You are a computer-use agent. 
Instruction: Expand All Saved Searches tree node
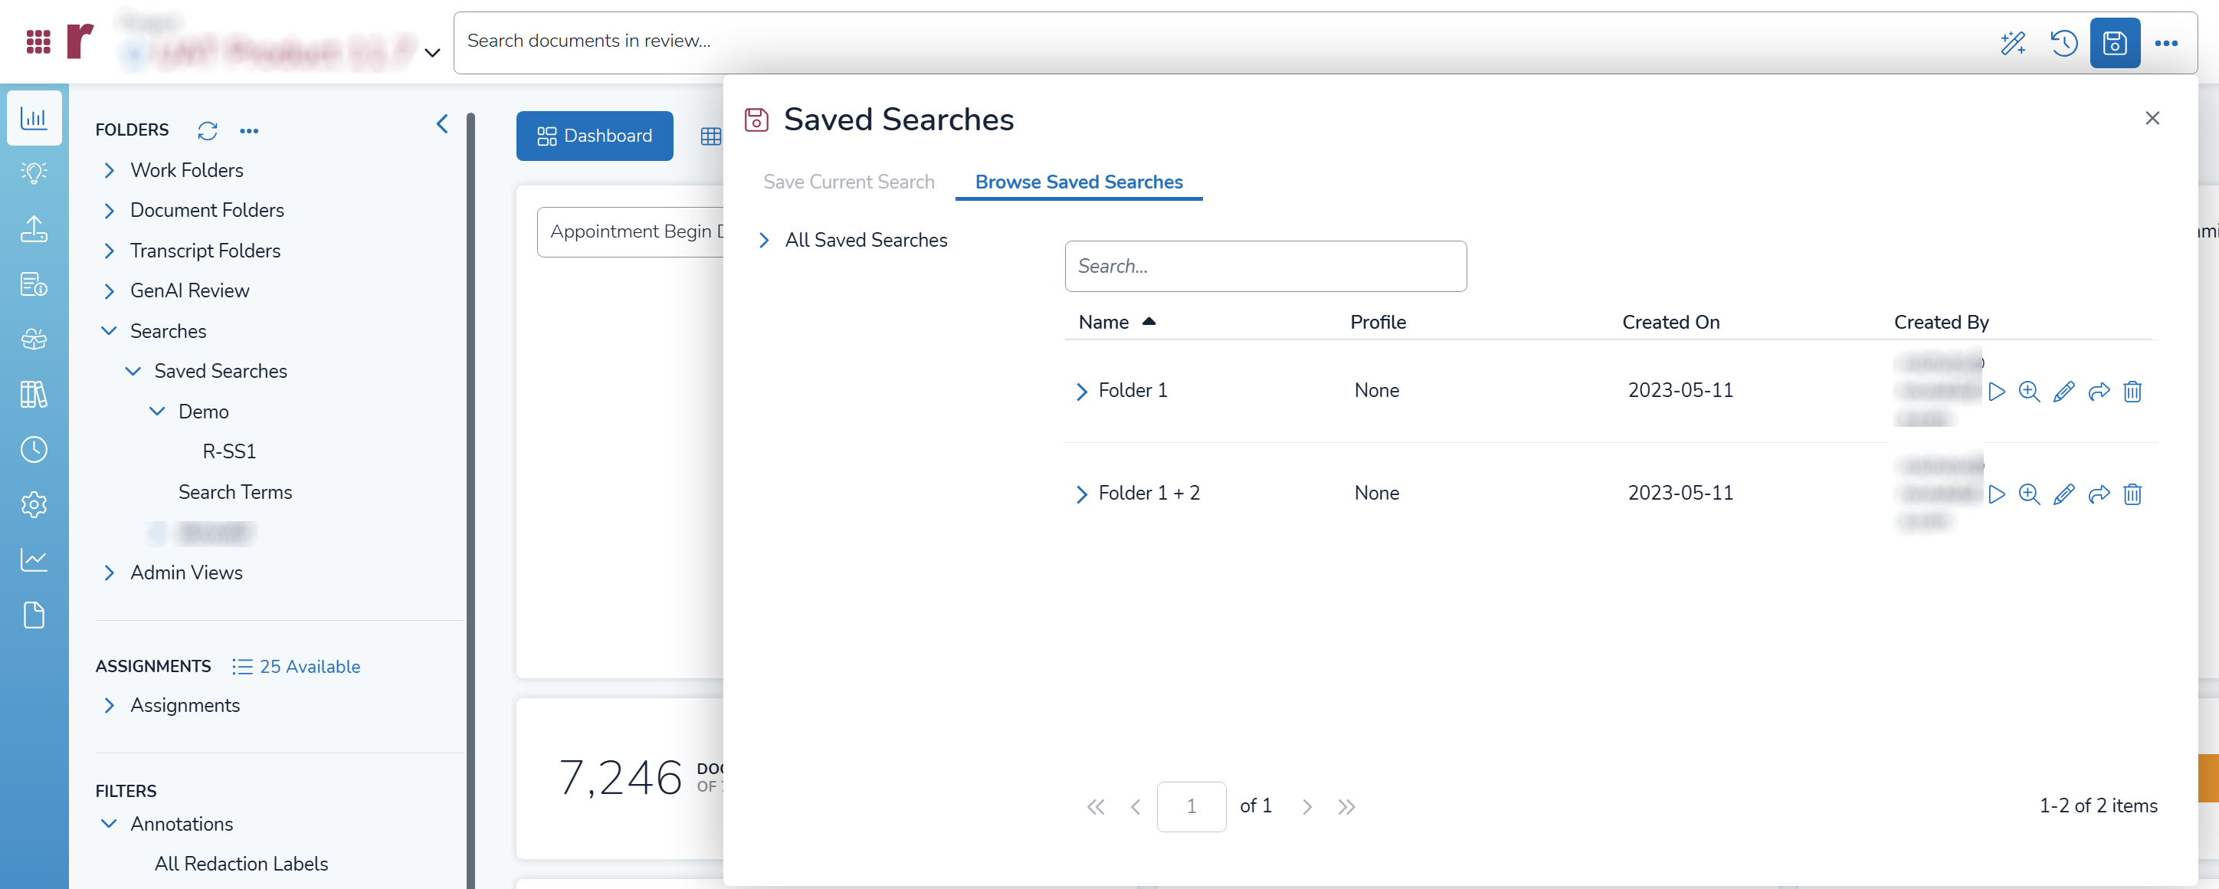coord(763,241)
